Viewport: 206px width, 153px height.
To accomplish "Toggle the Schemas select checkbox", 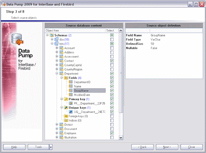I will click(112, 35).
